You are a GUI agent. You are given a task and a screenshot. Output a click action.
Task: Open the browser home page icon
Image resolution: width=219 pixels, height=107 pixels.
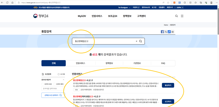[12, 3]
